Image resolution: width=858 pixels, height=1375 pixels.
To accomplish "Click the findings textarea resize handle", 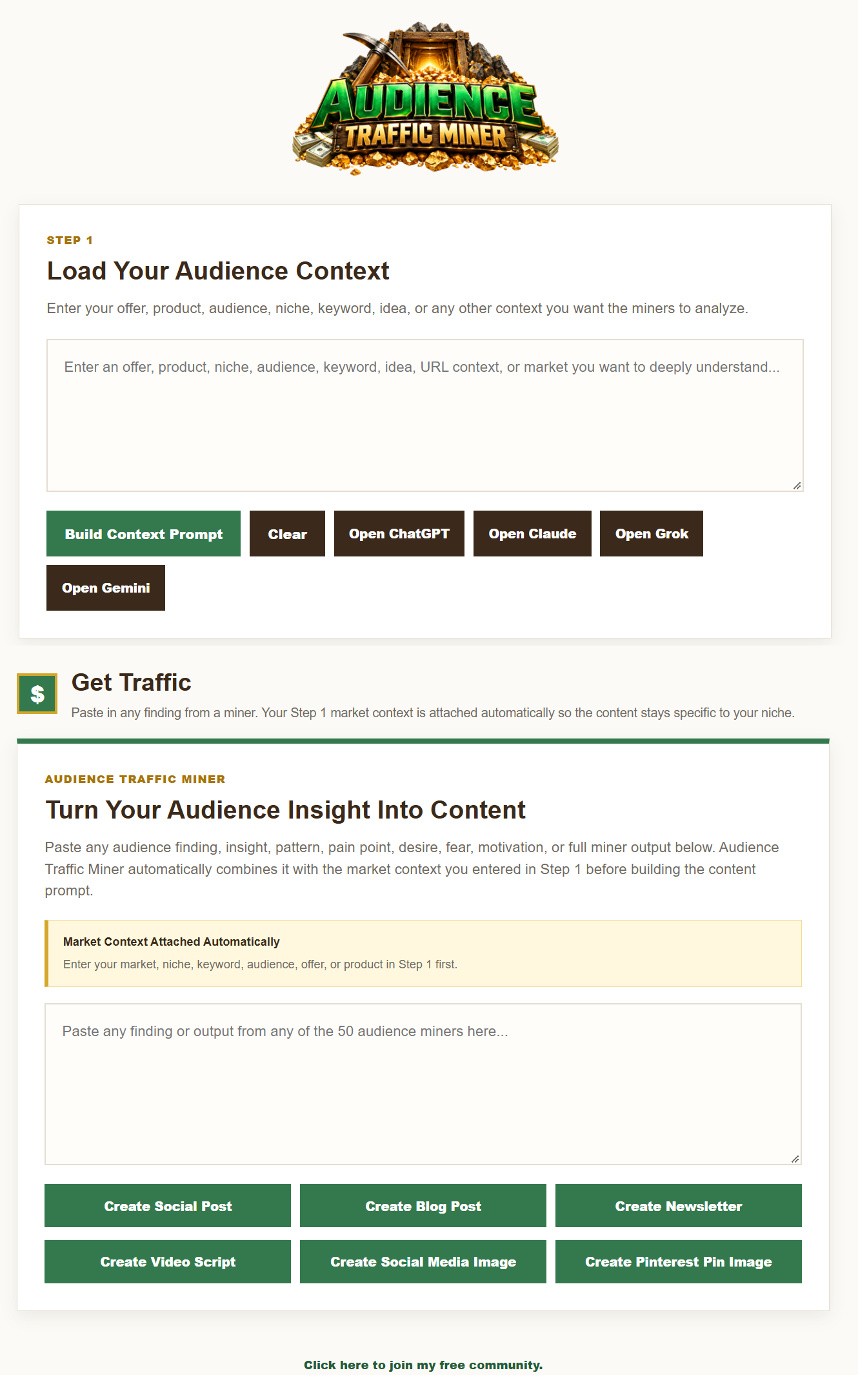I will point(795,1159).
